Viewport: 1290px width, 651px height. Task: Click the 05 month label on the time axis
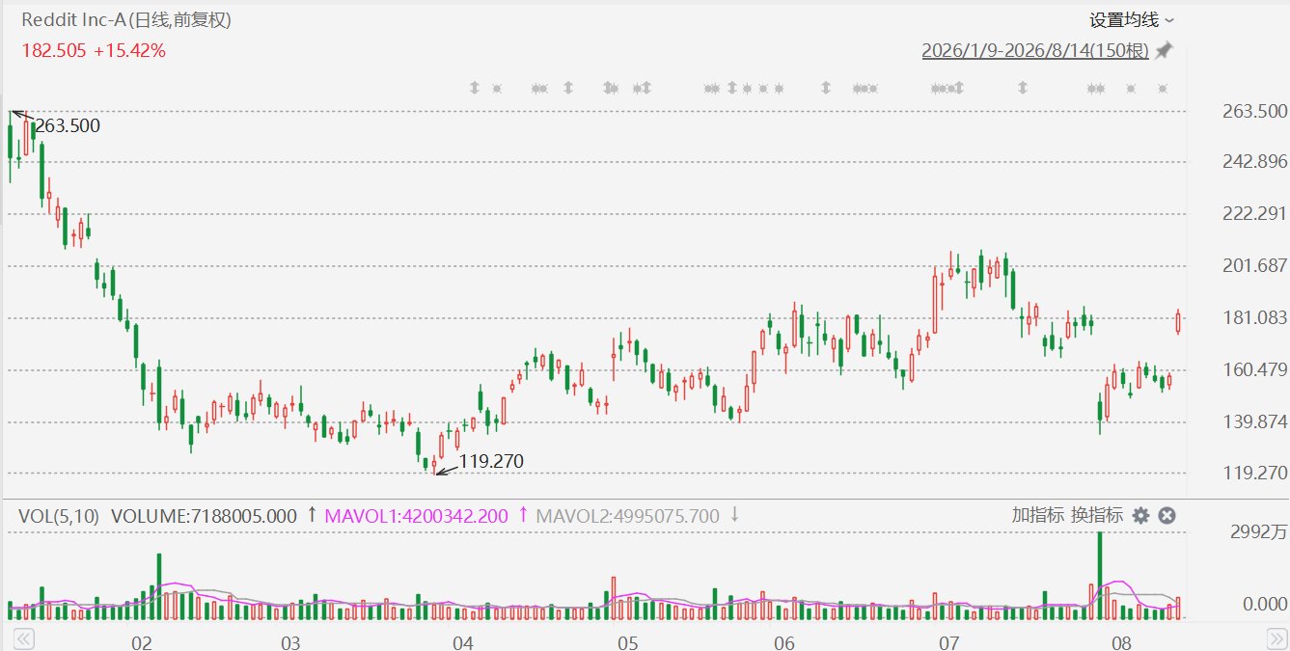tap(627, 643)
